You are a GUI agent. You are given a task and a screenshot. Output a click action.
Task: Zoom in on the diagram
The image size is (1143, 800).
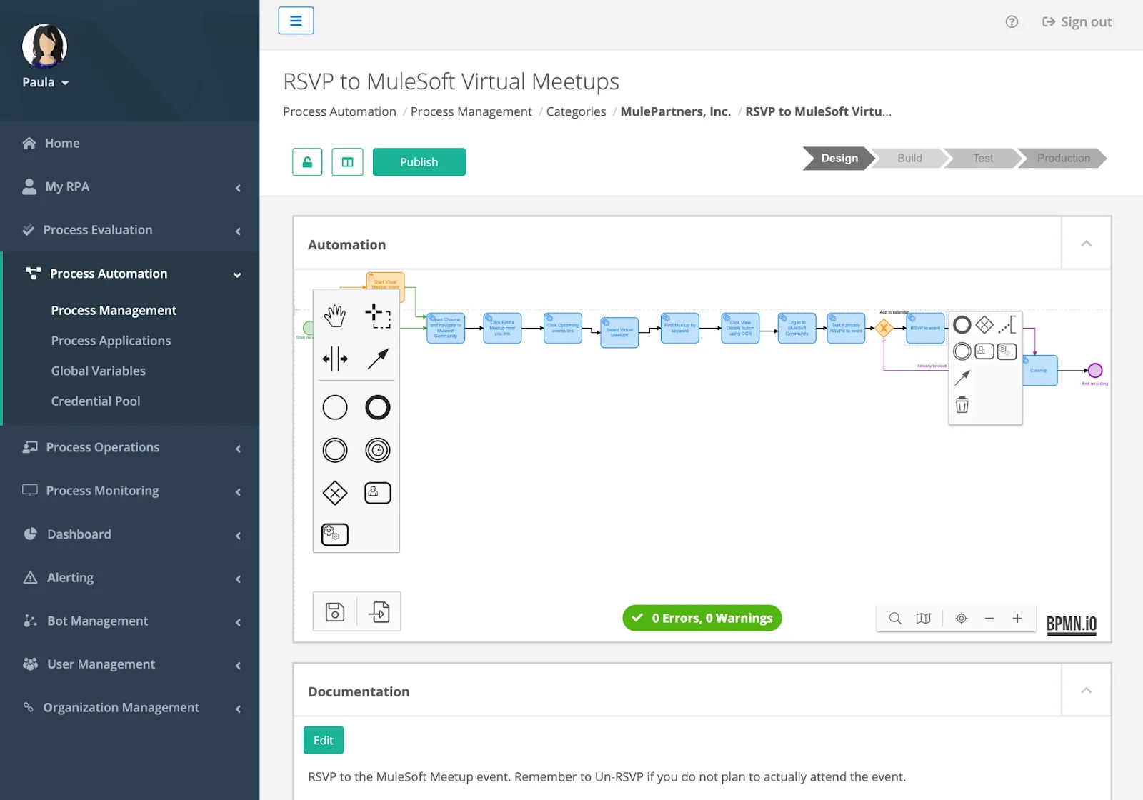point(1017,619)
